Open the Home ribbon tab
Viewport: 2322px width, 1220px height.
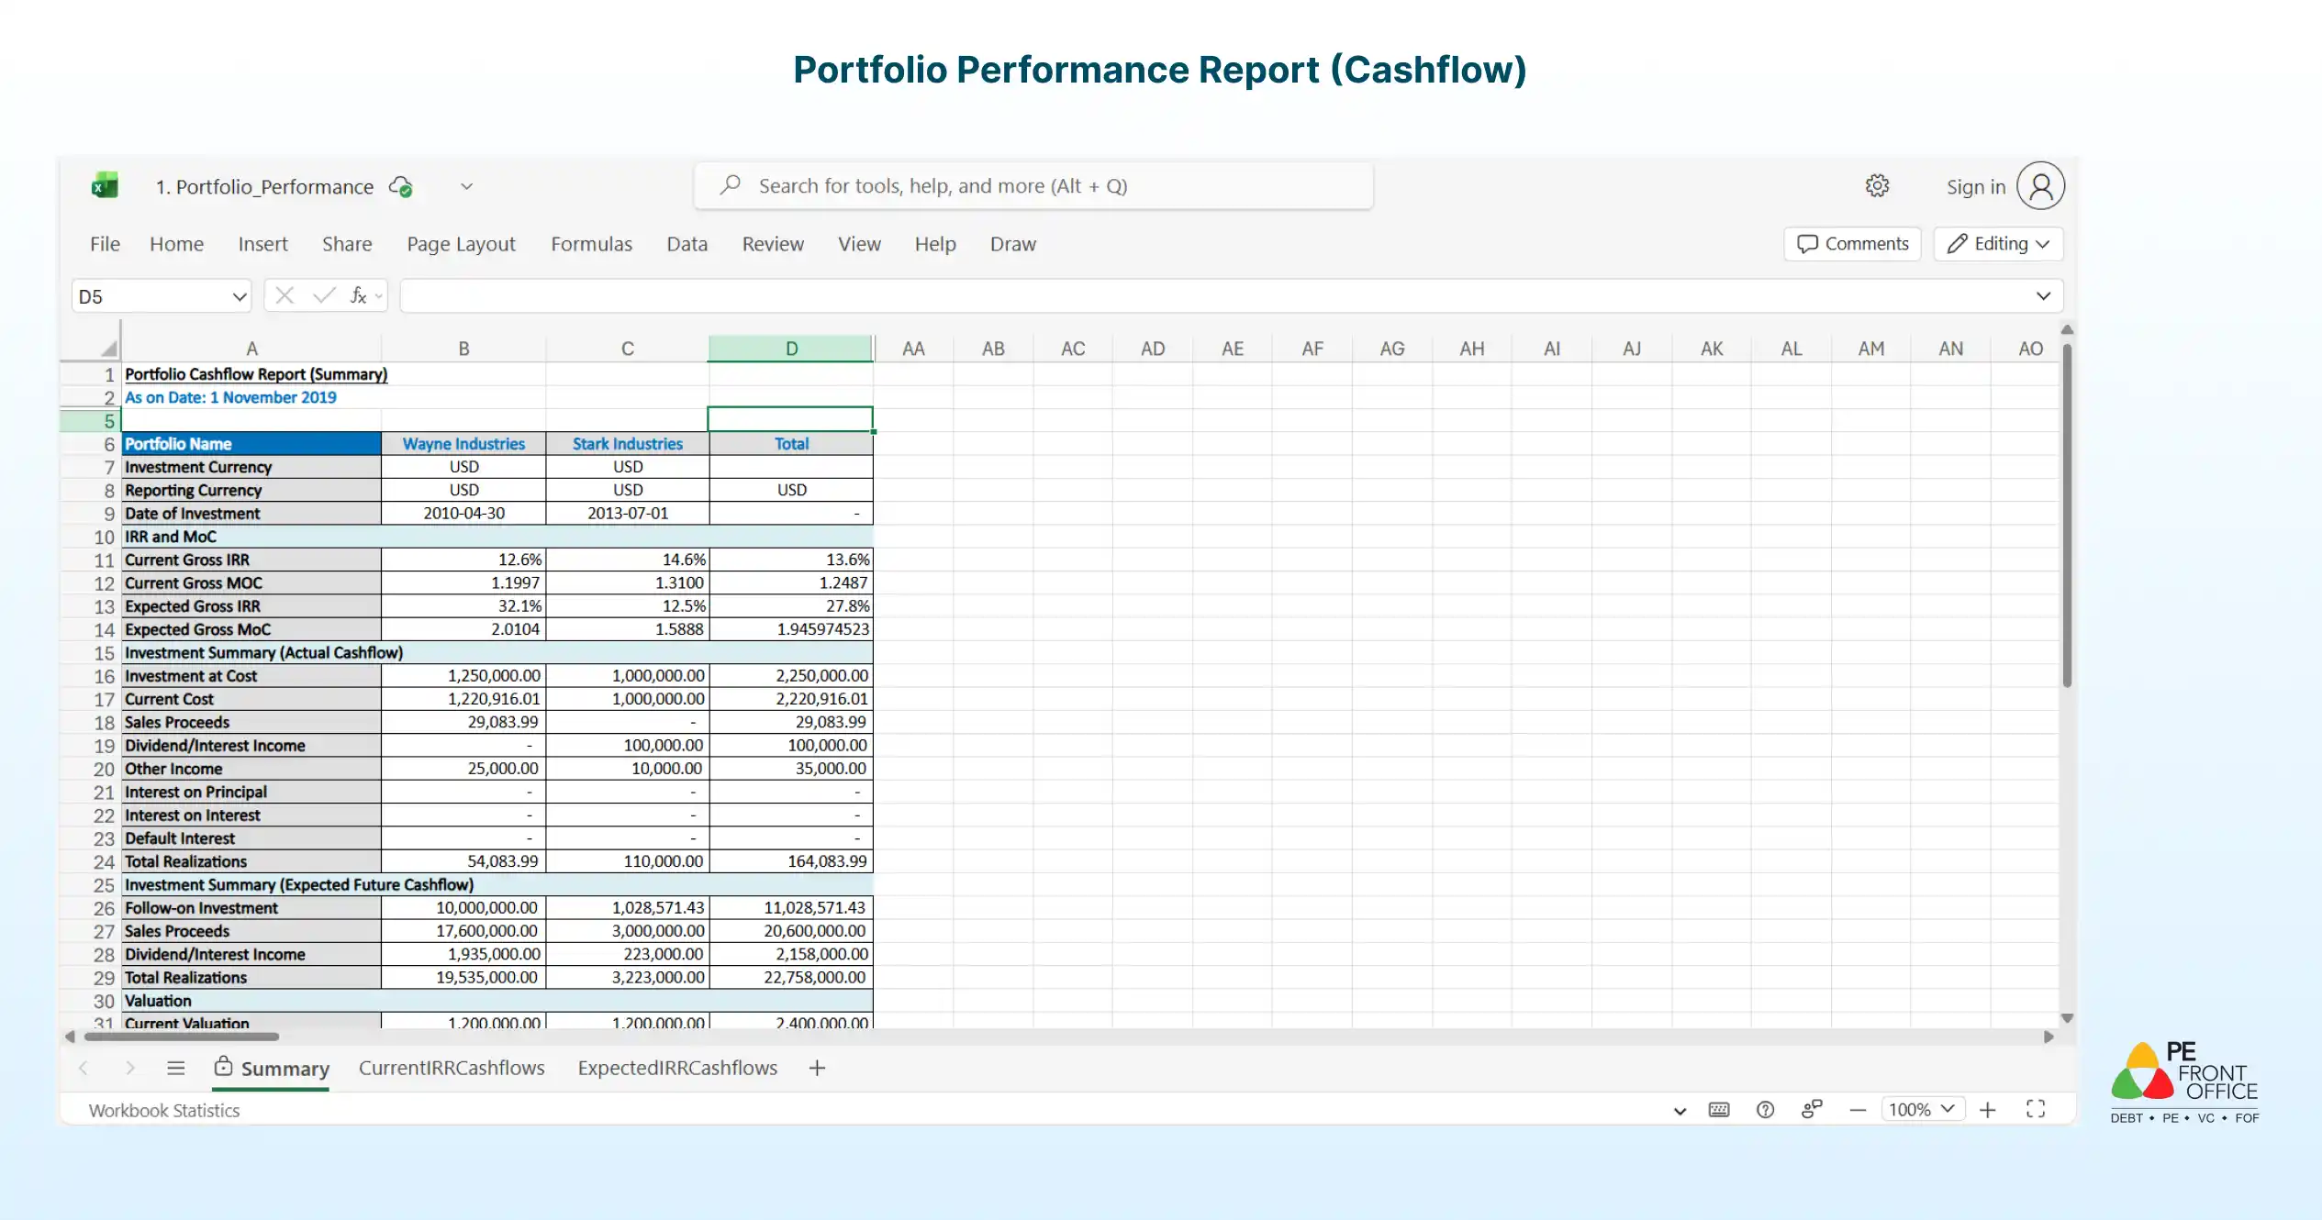click(x=176, y=244)
